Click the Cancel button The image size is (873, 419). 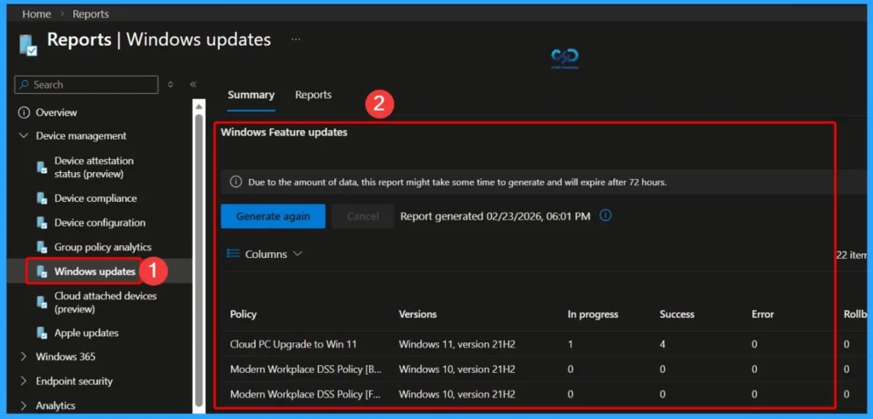[x=363, y=216]
